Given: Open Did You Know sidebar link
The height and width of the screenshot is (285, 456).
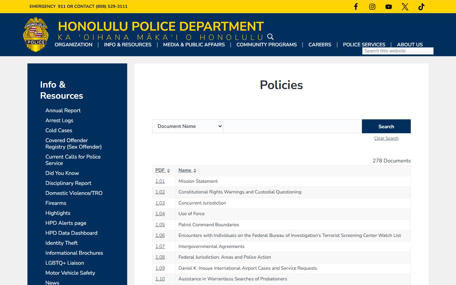Looking at the screenshot, I should pos(62,173).
